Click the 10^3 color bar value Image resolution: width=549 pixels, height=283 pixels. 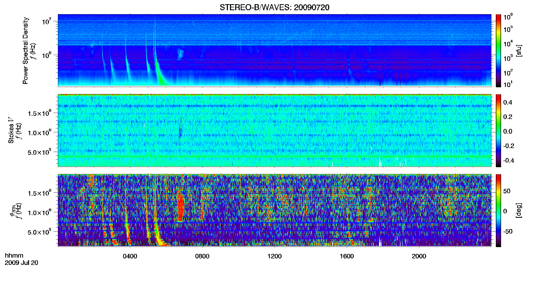(x=508, y=58)
